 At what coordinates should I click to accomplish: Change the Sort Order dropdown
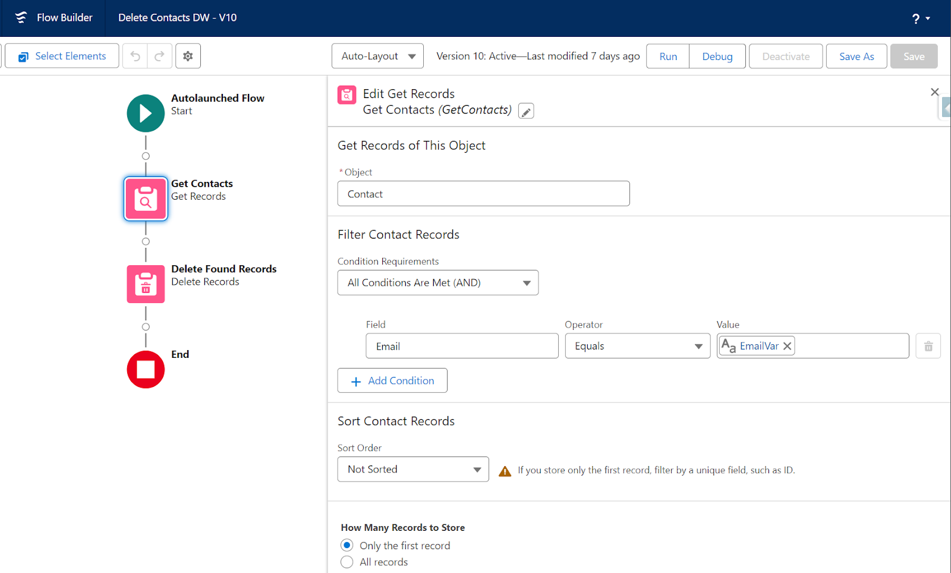tap(412, 469)
